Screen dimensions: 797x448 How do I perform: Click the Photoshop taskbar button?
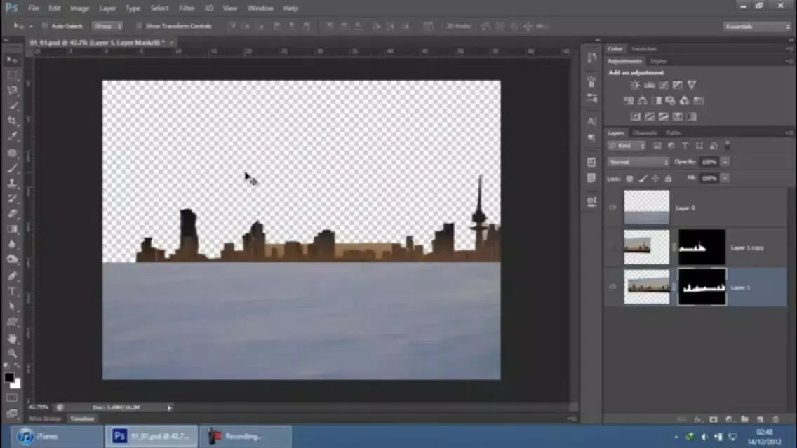[152, 436]
